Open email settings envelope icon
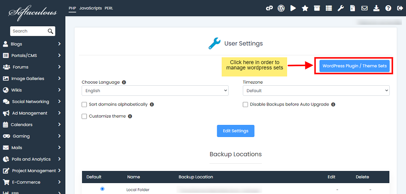 point(364,8)
